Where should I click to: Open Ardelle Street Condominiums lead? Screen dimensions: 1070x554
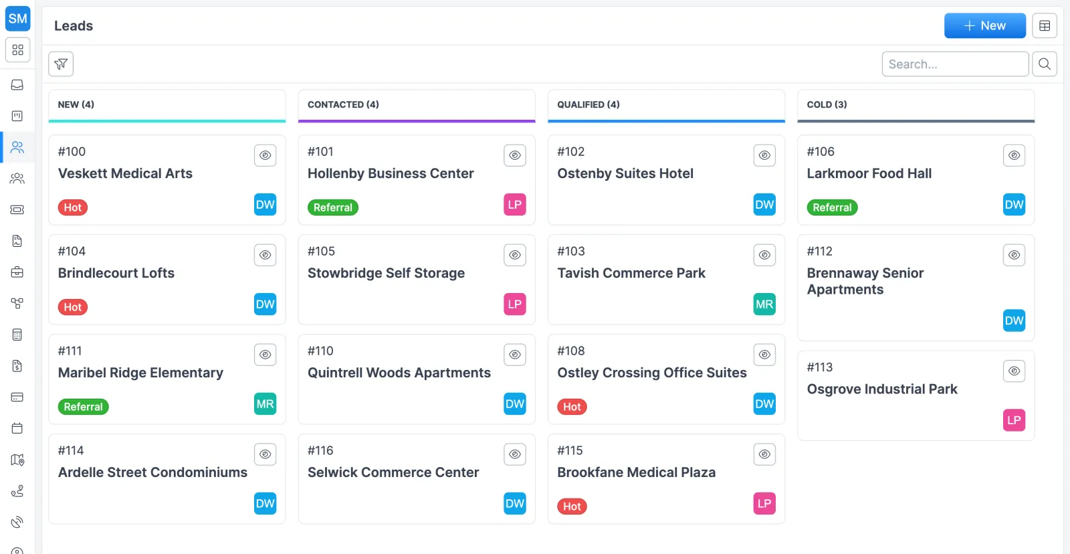(152, 472)
